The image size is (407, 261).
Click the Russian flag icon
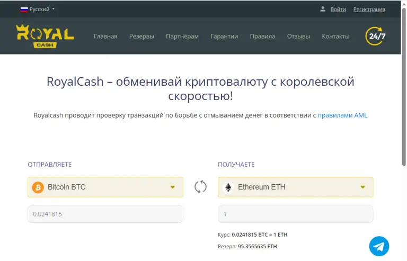[x=24, y=10]
